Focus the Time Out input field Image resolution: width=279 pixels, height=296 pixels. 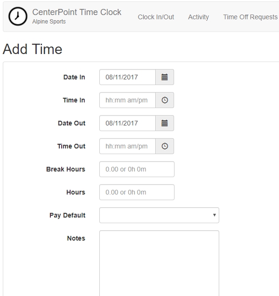pos(128,146)
